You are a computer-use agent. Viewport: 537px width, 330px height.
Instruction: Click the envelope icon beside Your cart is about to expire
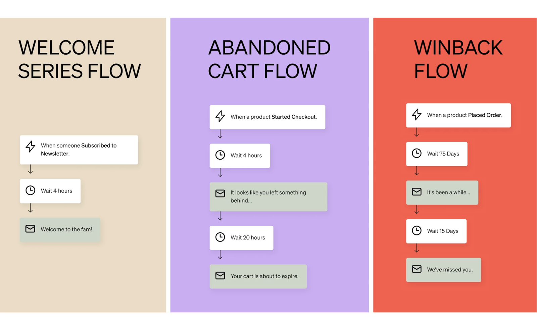[220, 276]
